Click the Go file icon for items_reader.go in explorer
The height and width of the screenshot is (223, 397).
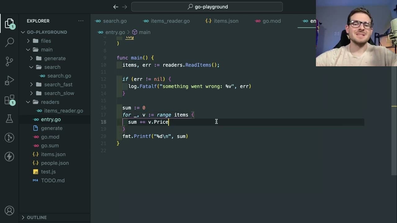[39, 111]
